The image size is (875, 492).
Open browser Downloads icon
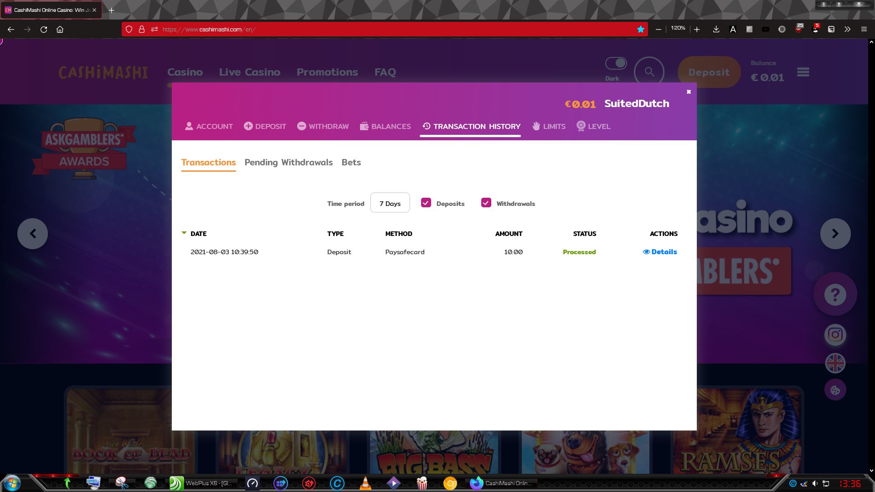716,29
